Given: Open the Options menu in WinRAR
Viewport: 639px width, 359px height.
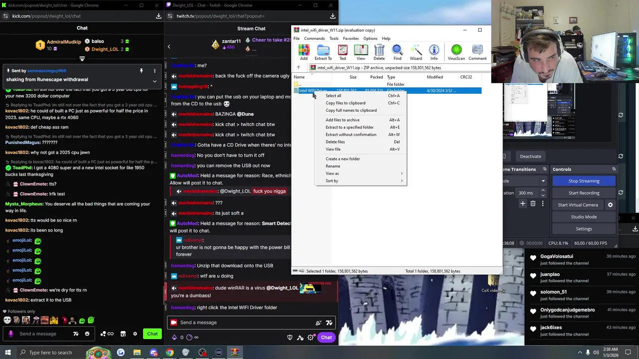Looking at the screenshot, I should tap(370, 38).
